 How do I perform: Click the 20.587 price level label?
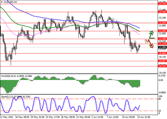pos(163,61)
